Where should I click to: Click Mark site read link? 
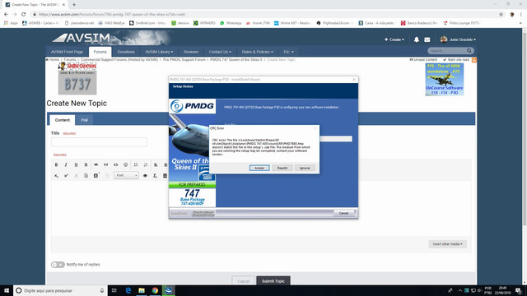point(456,60)
